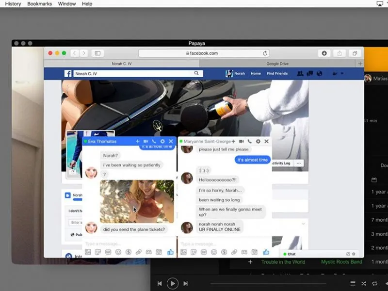Viewport: 388px width, 291px height.
Task: Open the music player queue icon
Action: (x=353, y=284)
